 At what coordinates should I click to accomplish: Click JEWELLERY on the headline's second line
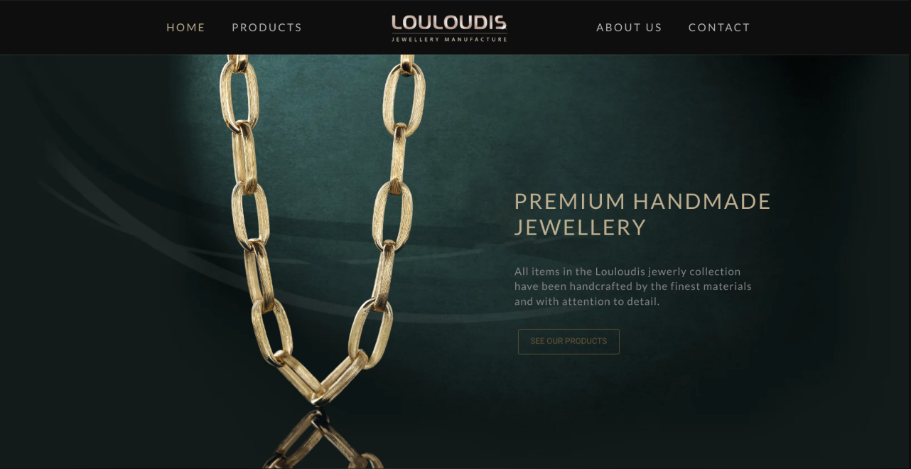point(580,227)
